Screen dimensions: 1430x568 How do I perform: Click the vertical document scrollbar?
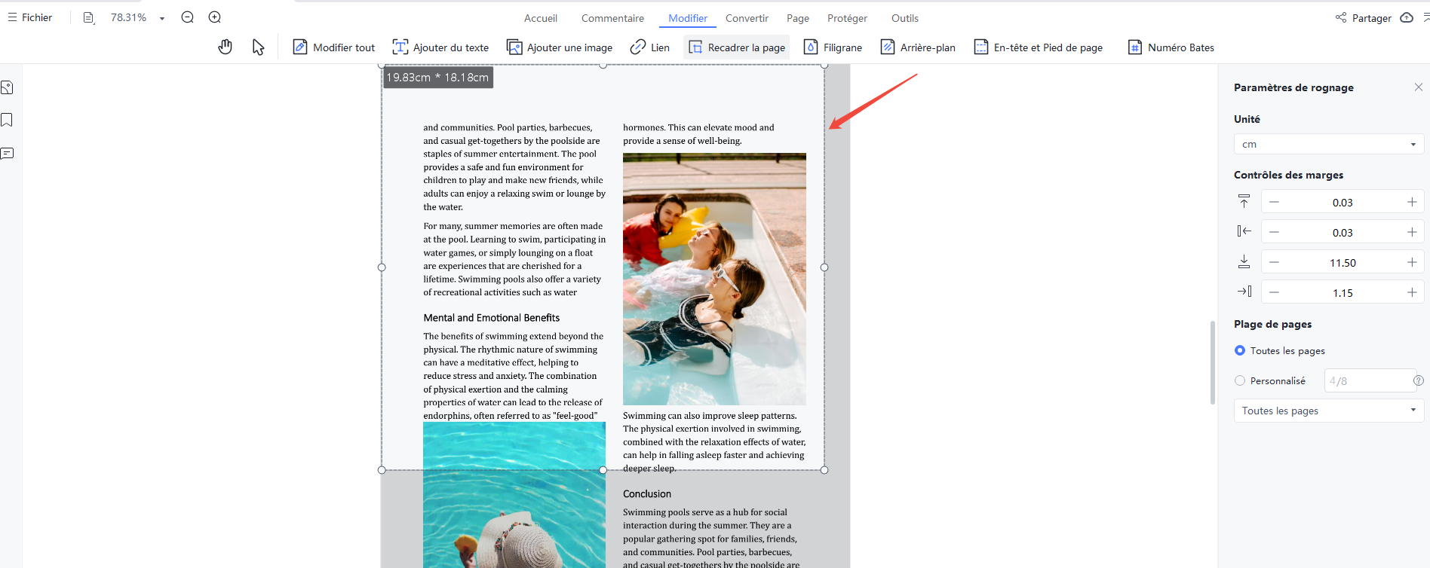pos(1213,362)
